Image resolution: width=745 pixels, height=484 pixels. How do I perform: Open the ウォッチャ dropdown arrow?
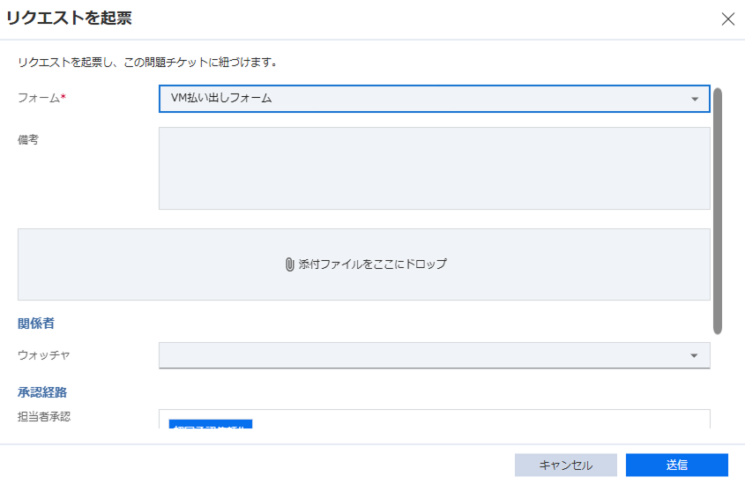694,355
